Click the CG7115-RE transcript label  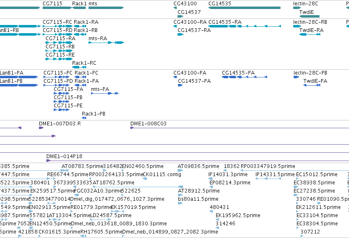coord(60,54)
